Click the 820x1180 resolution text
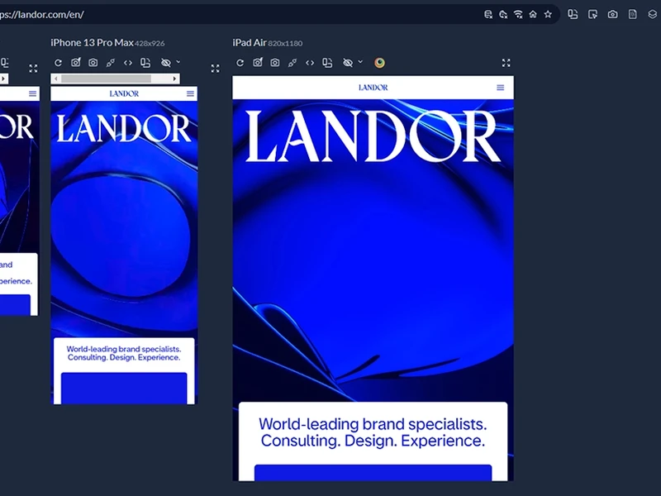 [285, 44]
